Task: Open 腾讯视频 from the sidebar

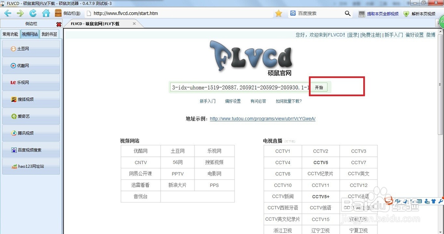Action: point(31,133)
